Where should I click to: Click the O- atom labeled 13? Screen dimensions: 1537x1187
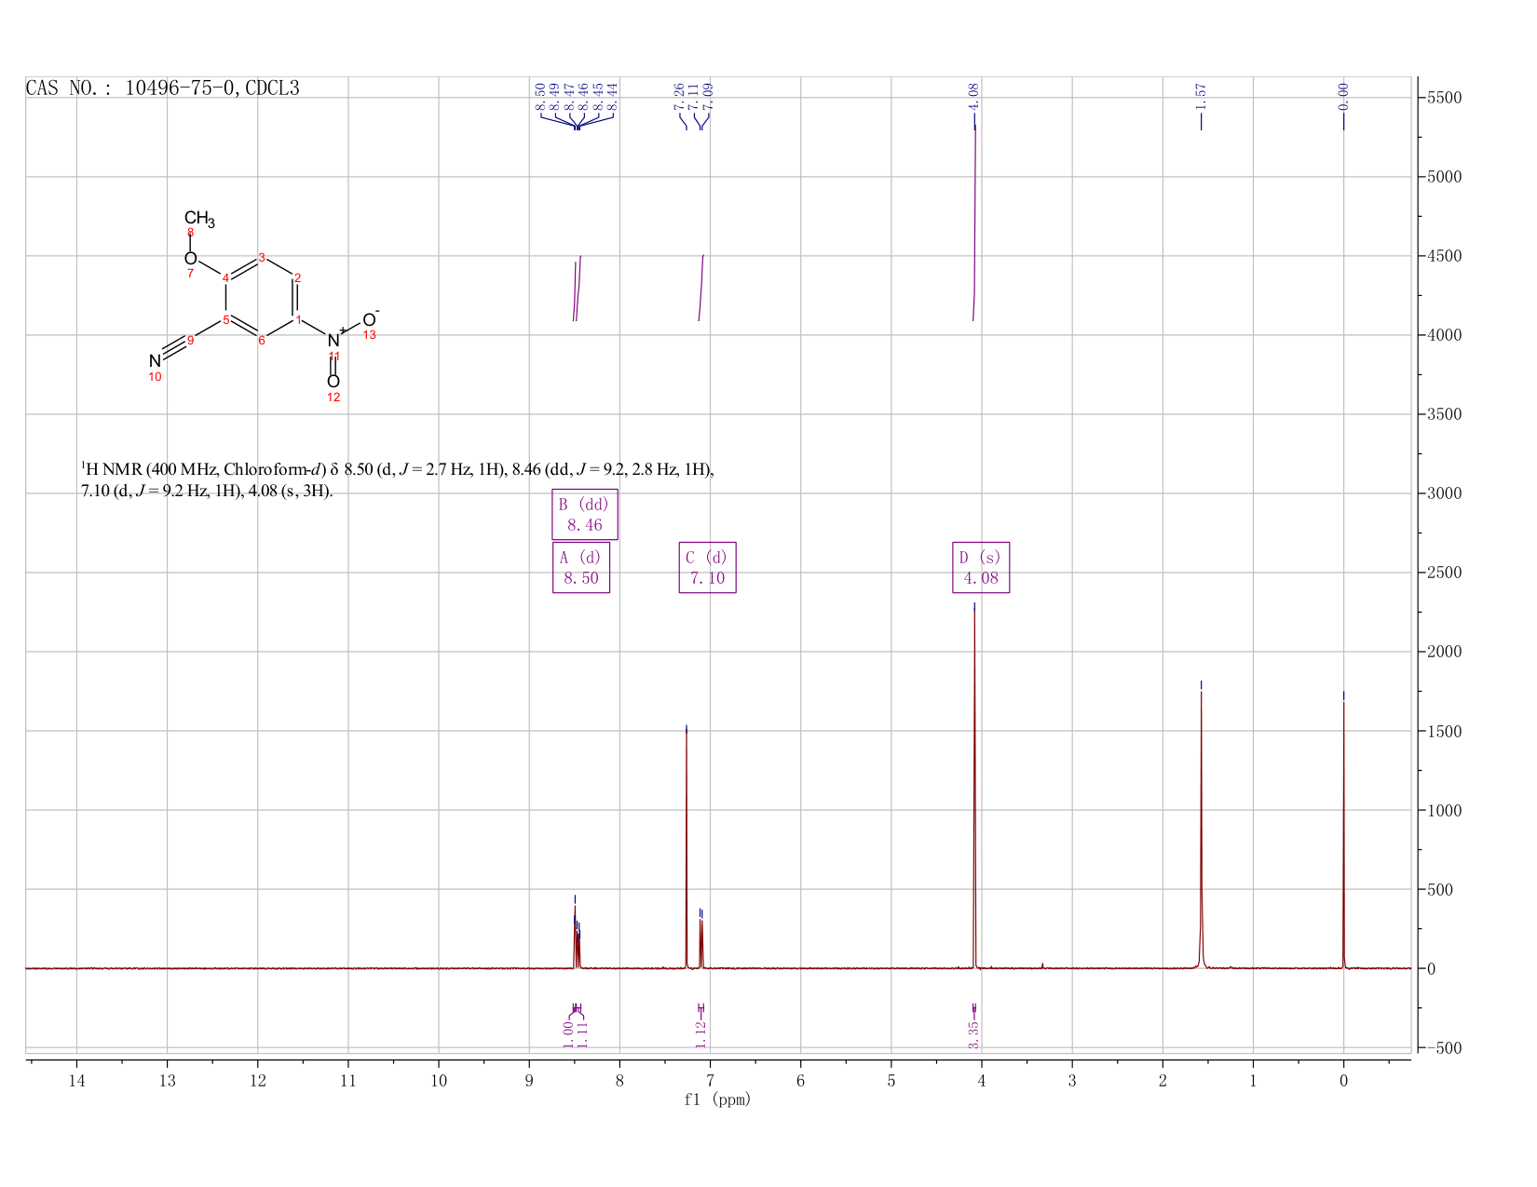click(x=370, y=320)
